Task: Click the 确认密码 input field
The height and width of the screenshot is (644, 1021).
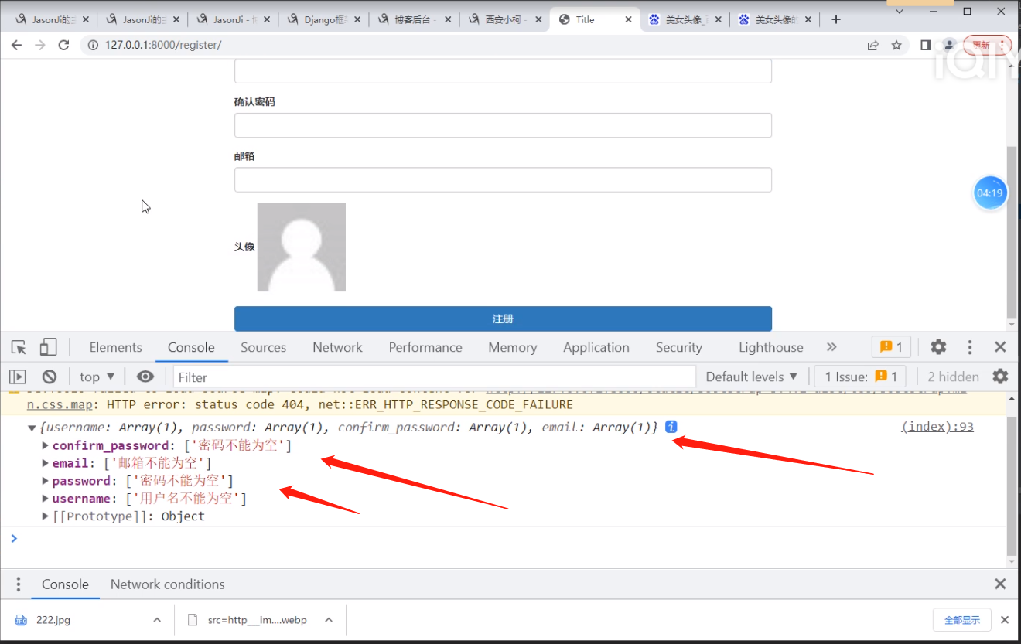Action: point(503,125)
